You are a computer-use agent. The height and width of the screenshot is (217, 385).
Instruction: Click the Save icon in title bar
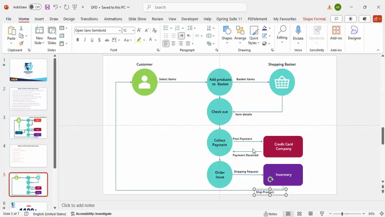pos(47,7)
